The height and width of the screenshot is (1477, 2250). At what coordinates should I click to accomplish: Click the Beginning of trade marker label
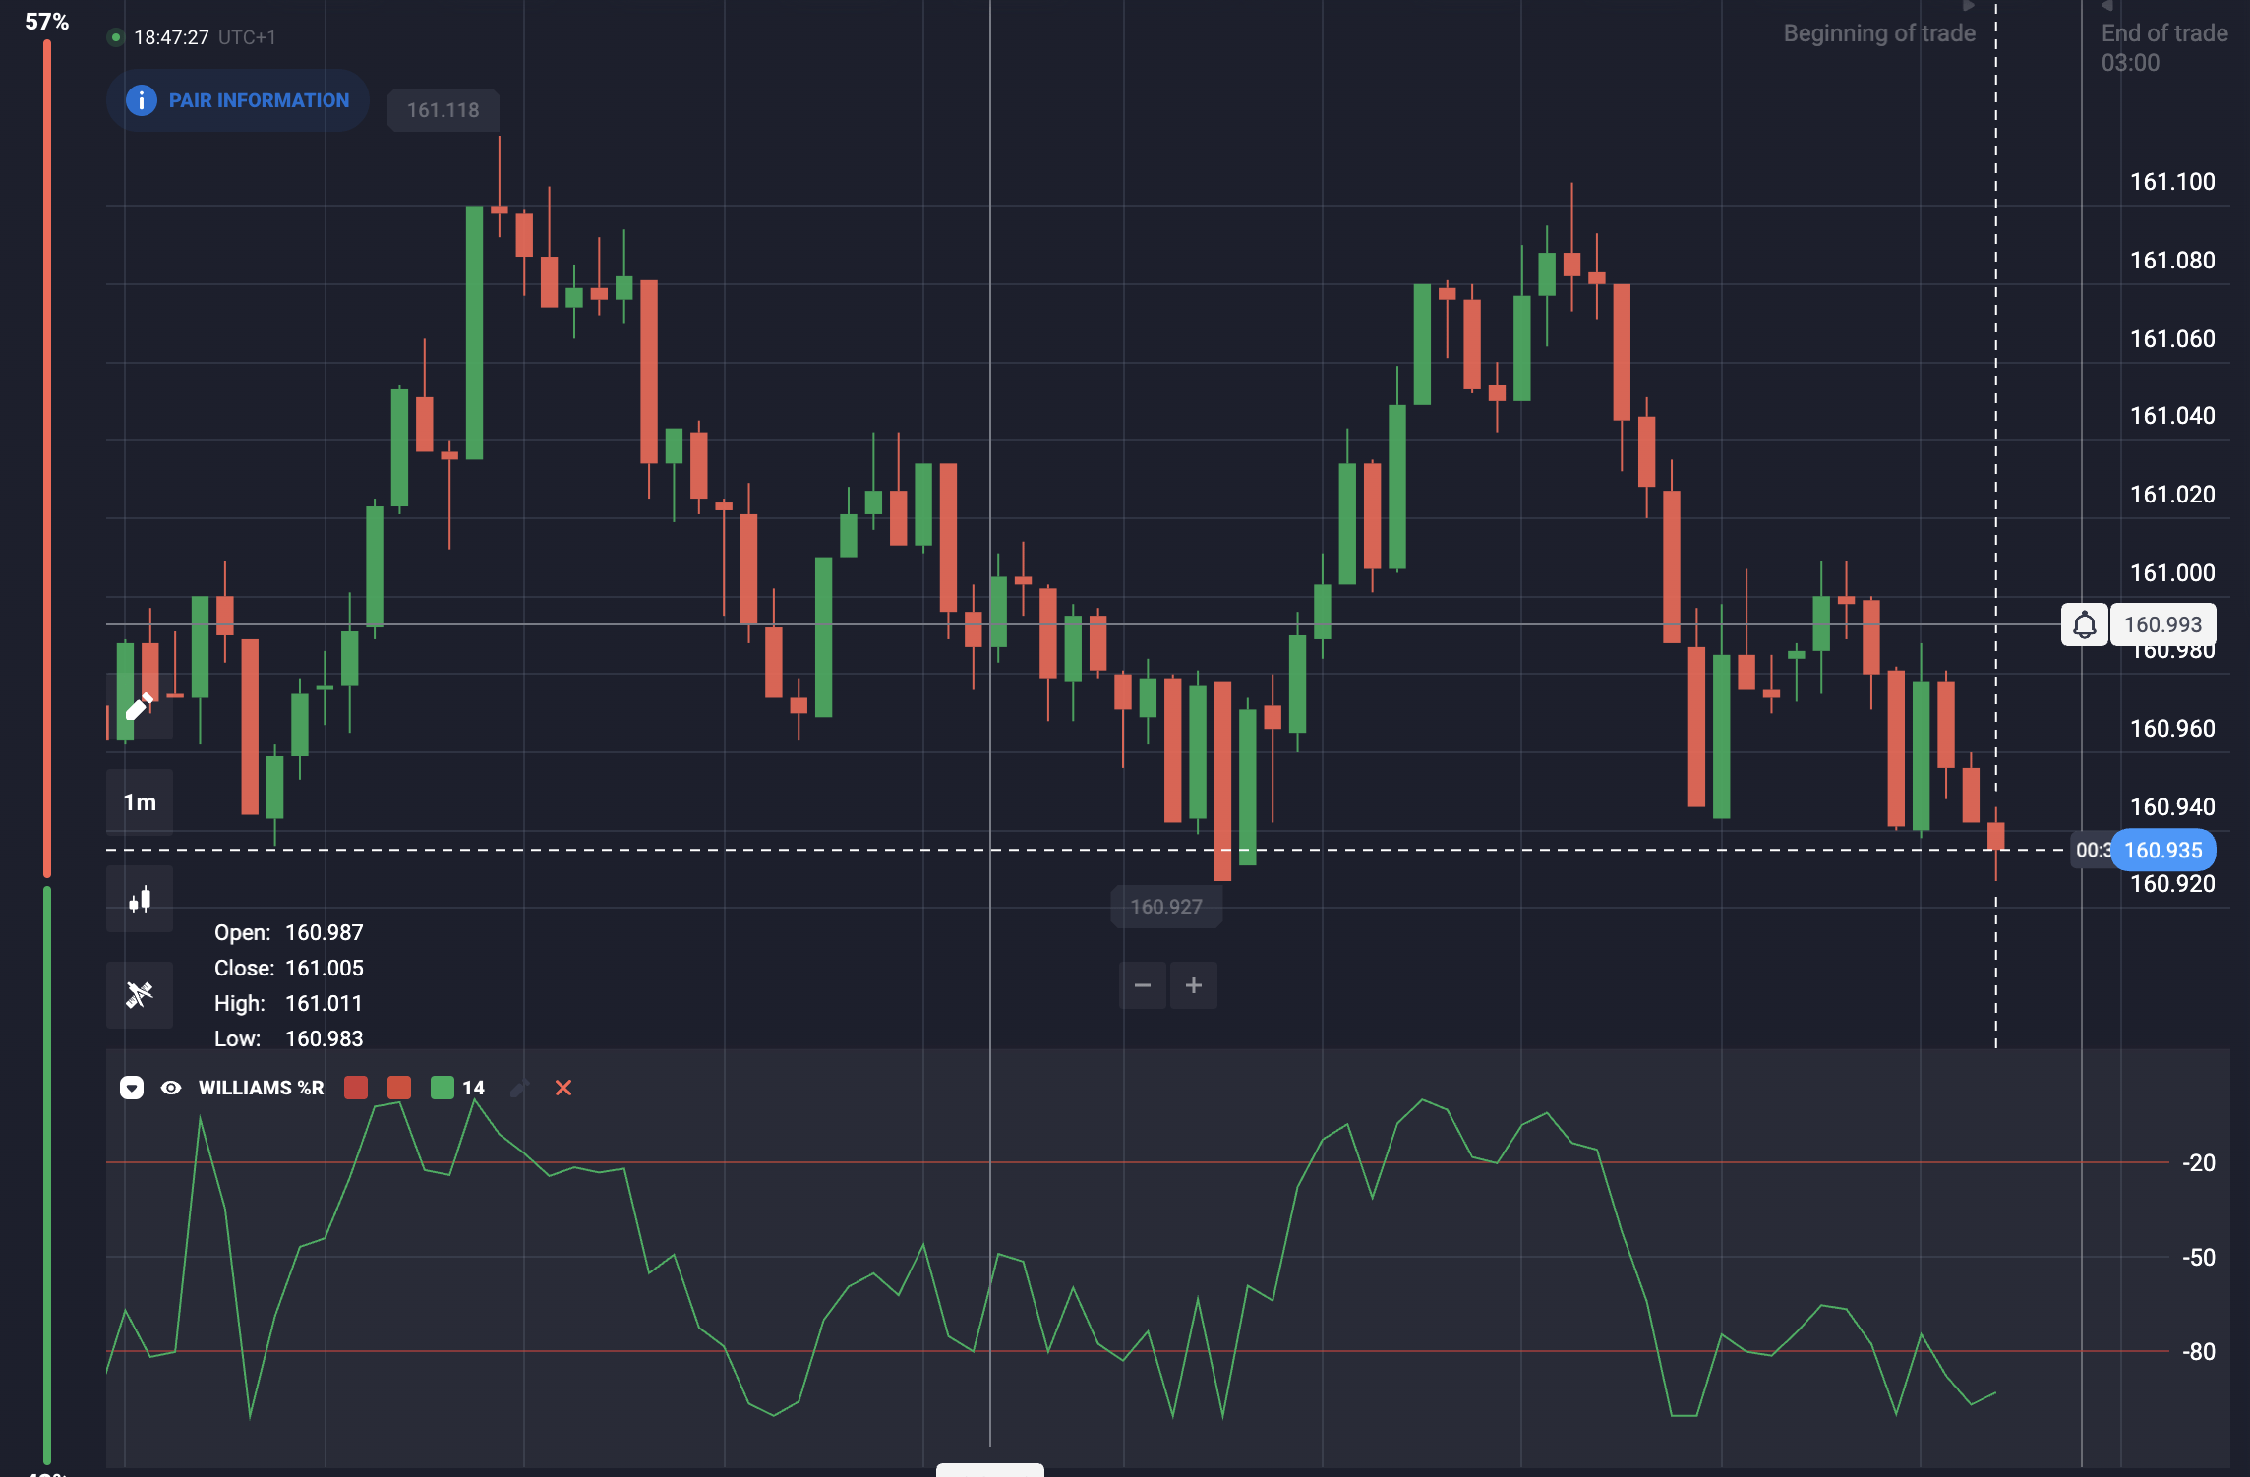(1879, 33)
